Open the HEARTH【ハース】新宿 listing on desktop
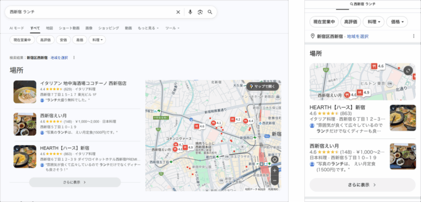 click(64, 148)
